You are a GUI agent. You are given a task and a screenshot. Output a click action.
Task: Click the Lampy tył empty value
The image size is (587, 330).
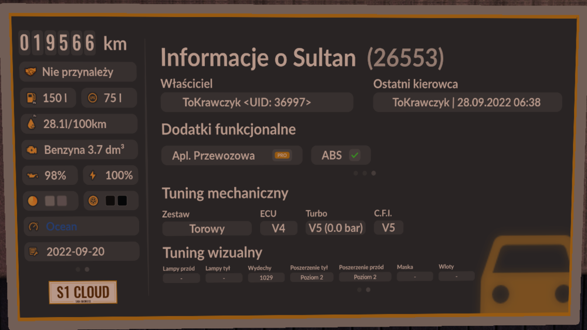tap(224, 278)
